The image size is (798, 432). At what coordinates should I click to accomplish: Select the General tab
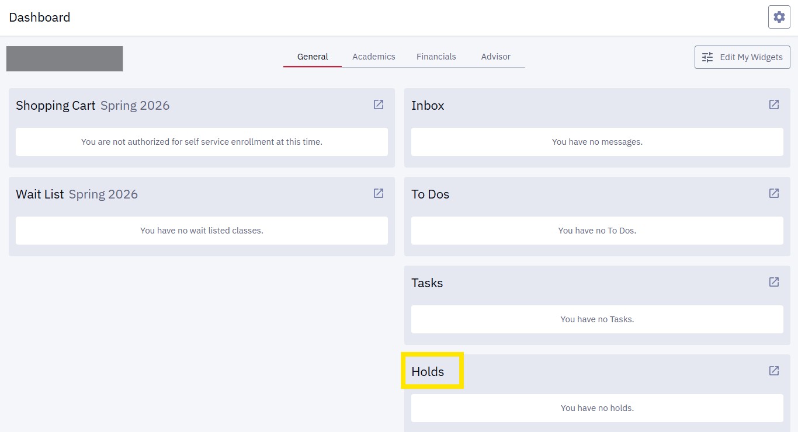click(x=313, y=57)
